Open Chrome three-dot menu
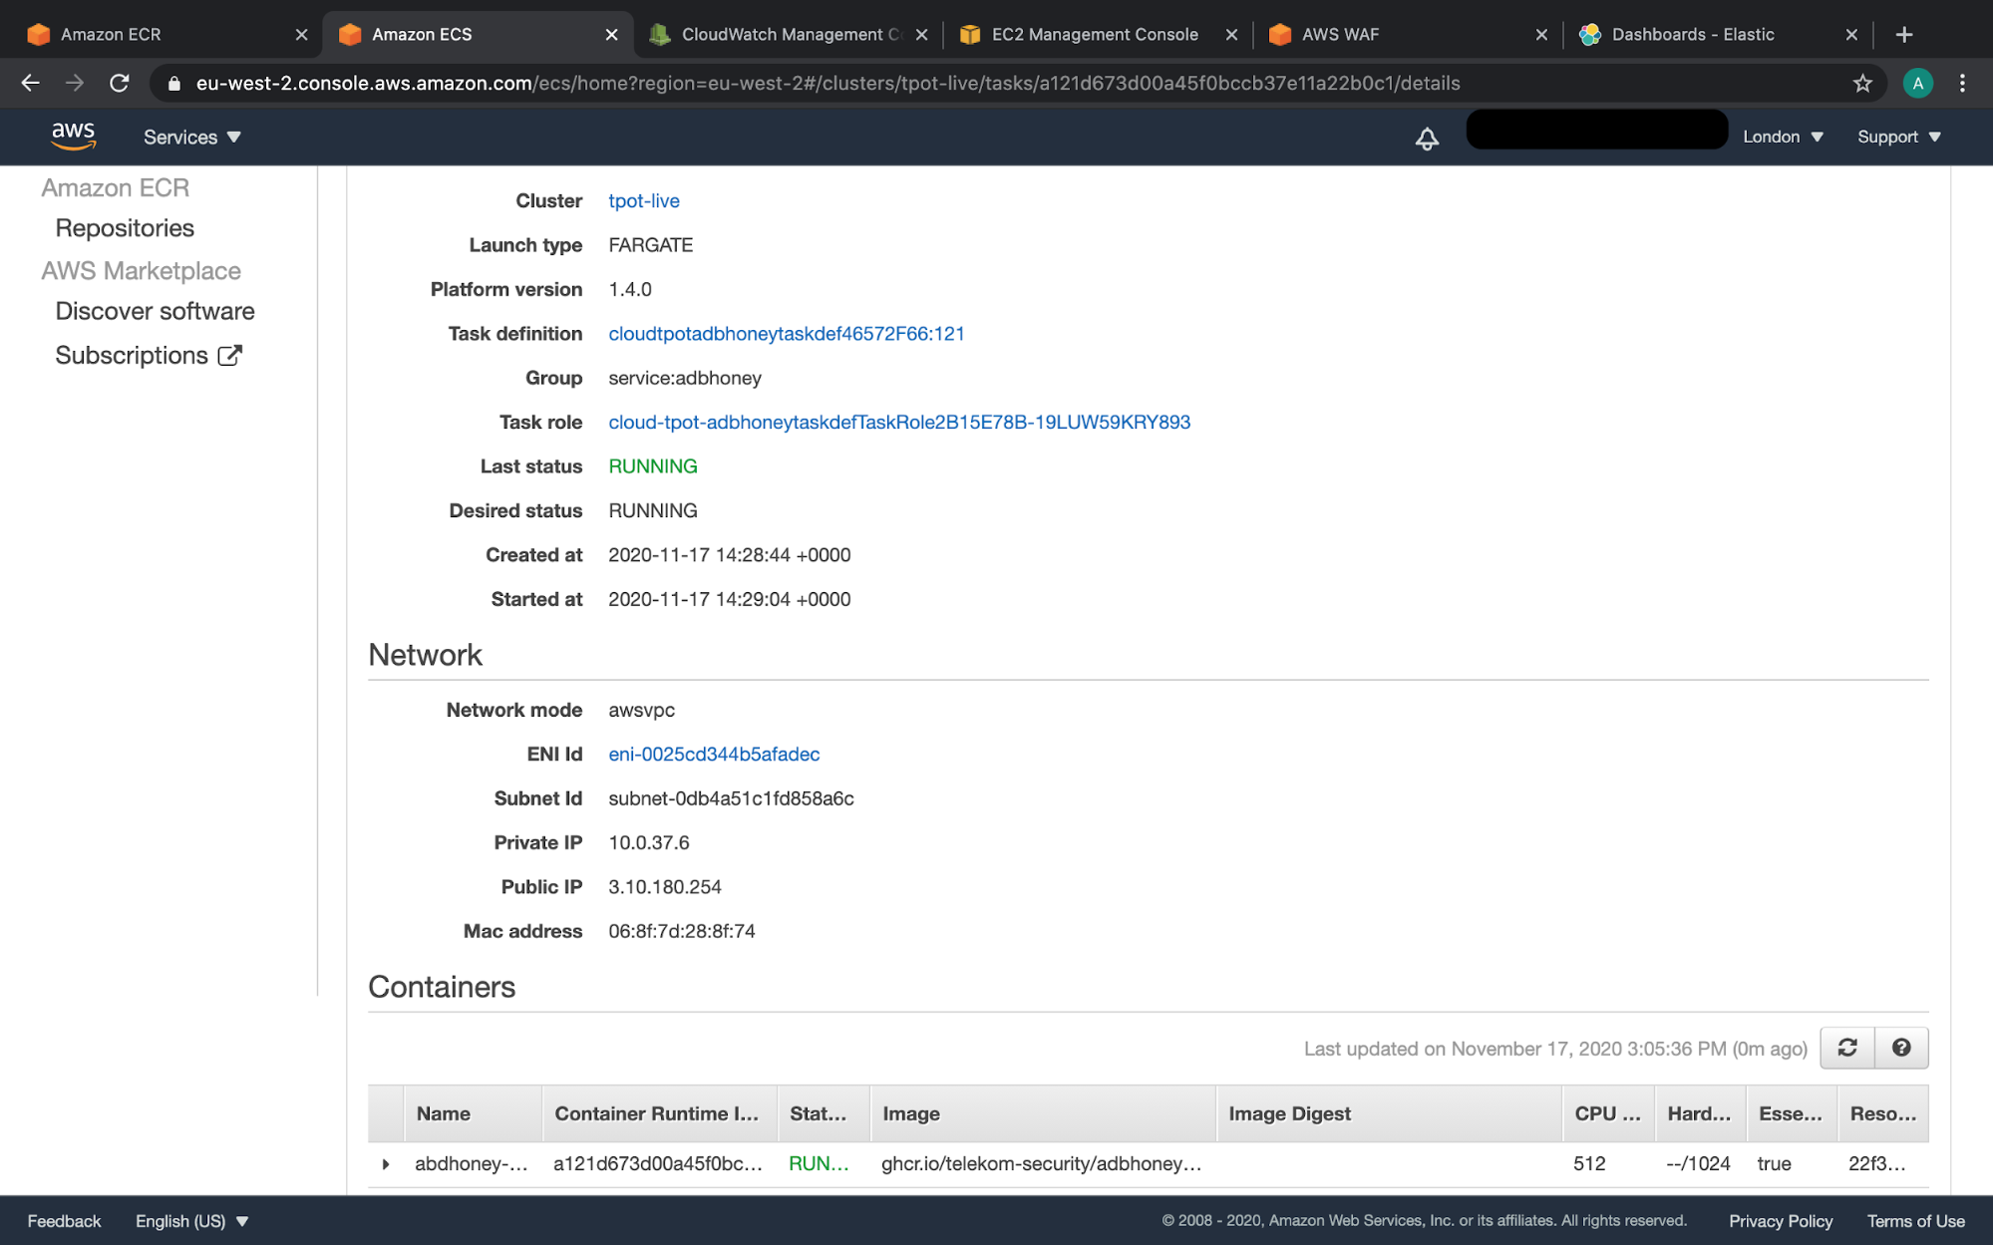This screenshot has width=1993, height=1245. 1962,84
